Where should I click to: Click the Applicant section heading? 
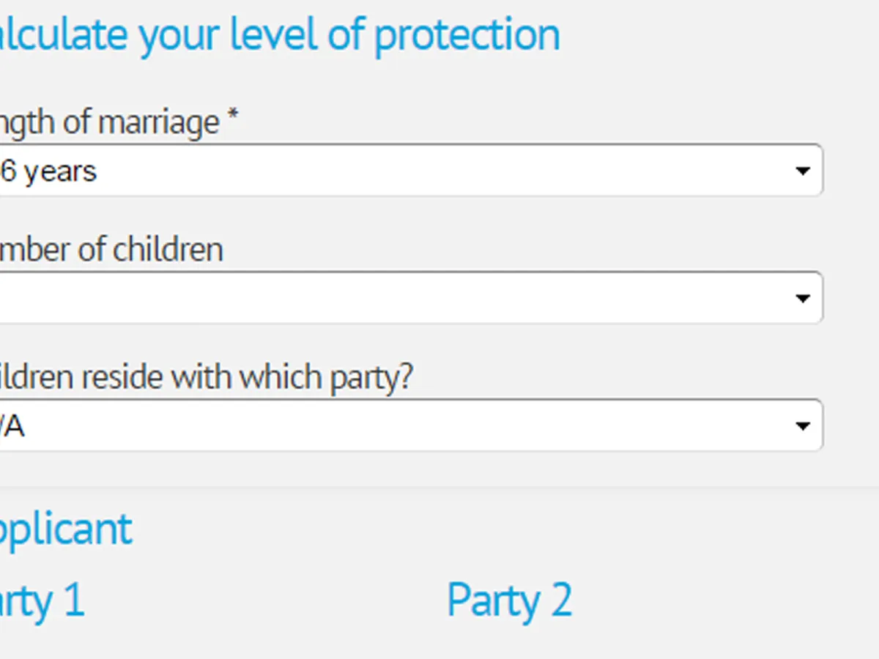click(66, 529)
